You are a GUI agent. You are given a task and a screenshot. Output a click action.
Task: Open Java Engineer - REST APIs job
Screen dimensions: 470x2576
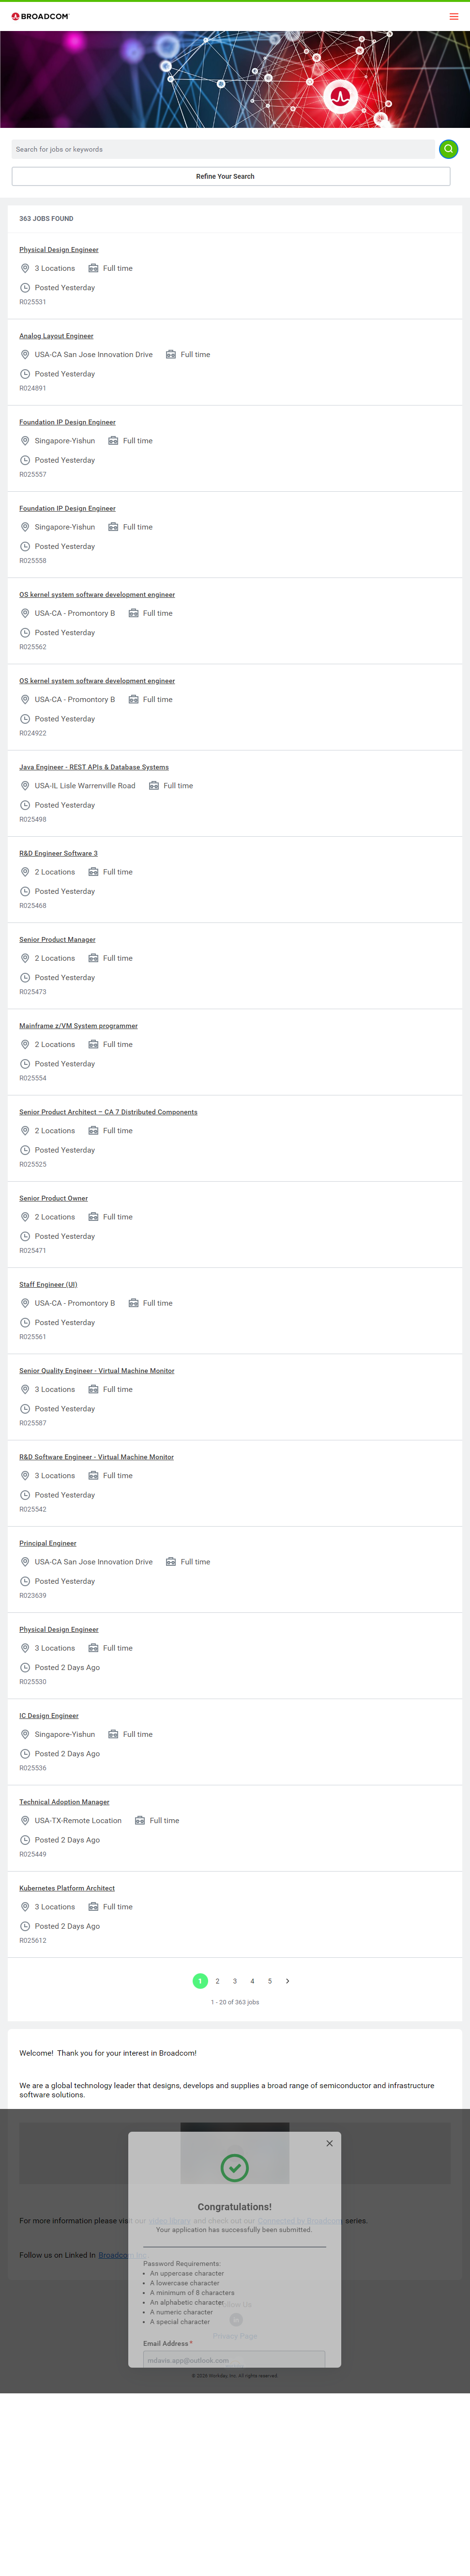tap(94, 767)
